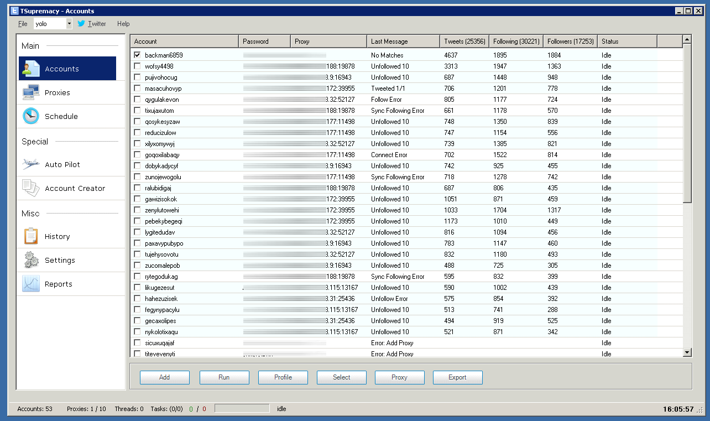Sort by the Proxy column header
Viewport: 710px width, 421px height.
coord(328,41)
